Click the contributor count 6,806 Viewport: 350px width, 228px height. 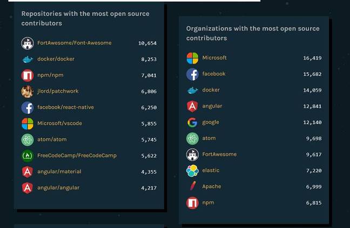(149, 92)
